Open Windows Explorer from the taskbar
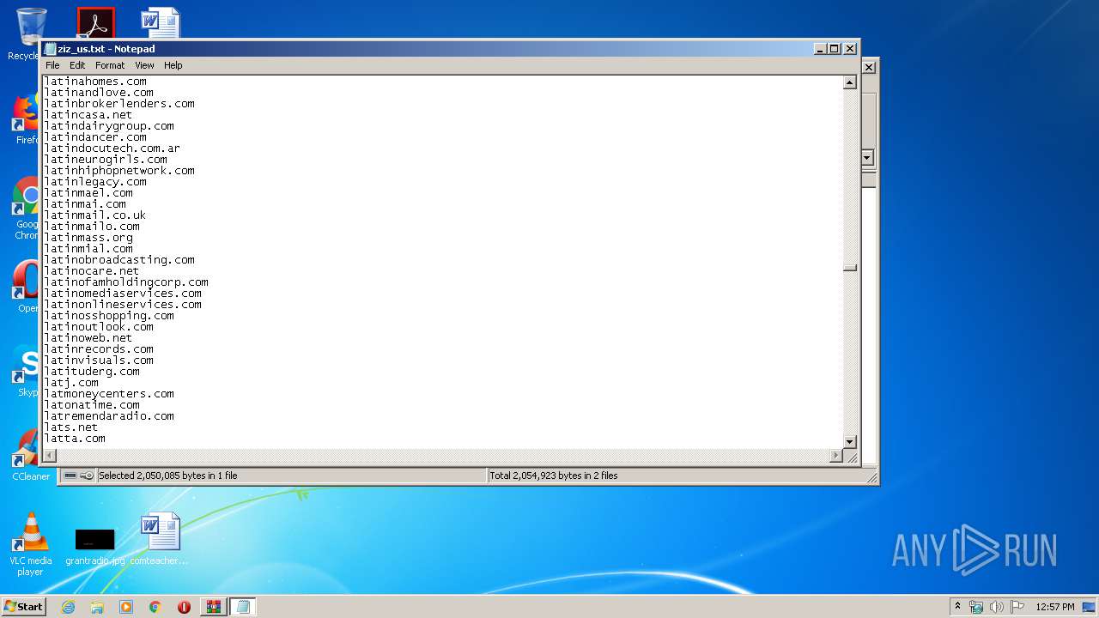This screenshot has width=1099, height=618. (97, 607)
